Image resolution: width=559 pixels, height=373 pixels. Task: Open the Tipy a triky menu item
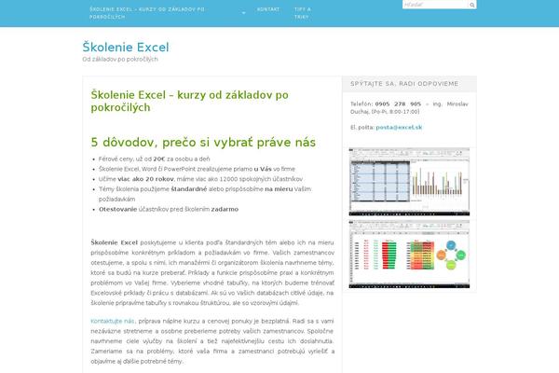[x=303, y=13]
